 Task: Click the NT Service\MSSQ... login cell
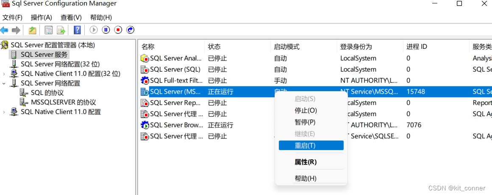click(x=370, y=92)
